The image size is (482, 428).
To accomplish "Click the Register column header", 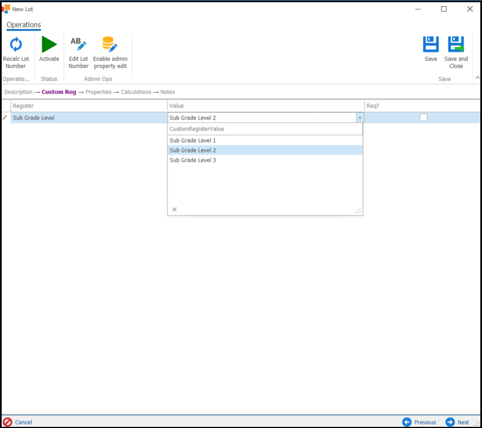I will [89, 106].
